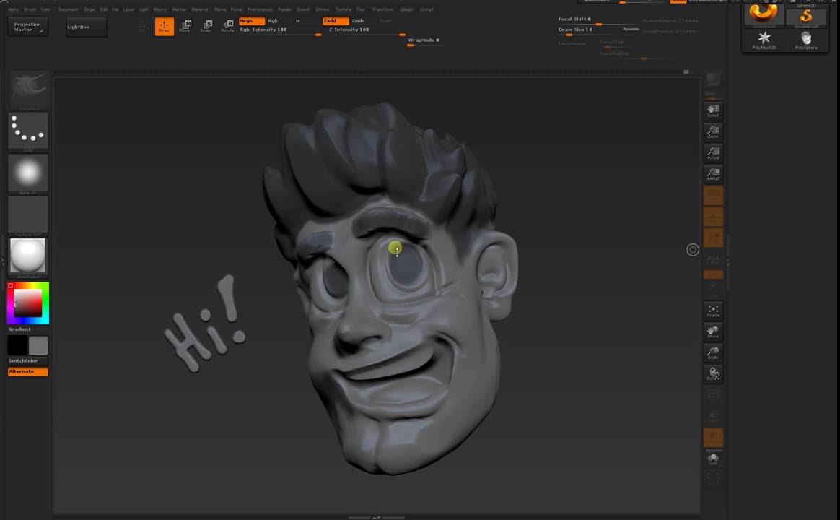Open the material sphere selector
Screen dimensions: 840x520
pyautogui.click(x=28, y=258)
